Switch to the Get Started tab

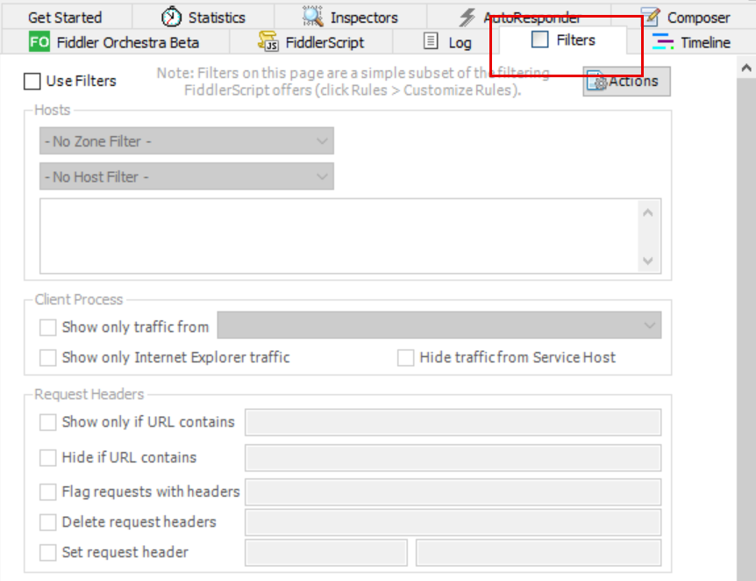tap(67, 17)
